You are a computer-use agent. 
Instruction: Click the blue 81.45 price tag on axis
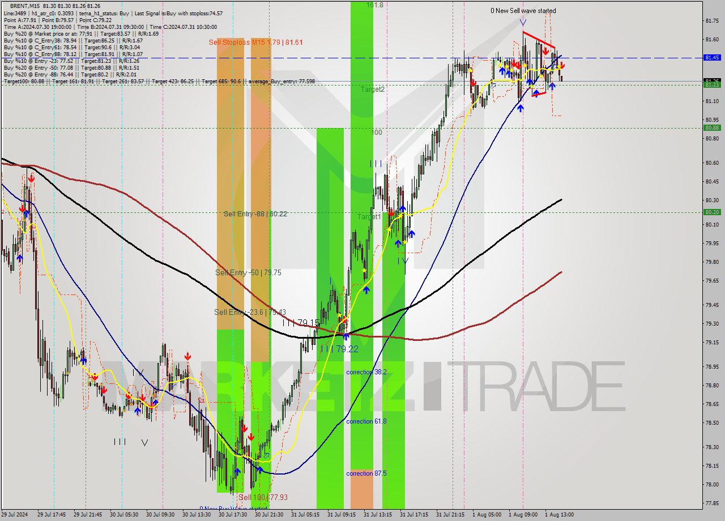click(x=712, y=58)
